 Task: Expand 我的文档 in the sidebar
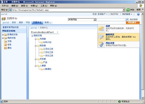click(3, 38)
